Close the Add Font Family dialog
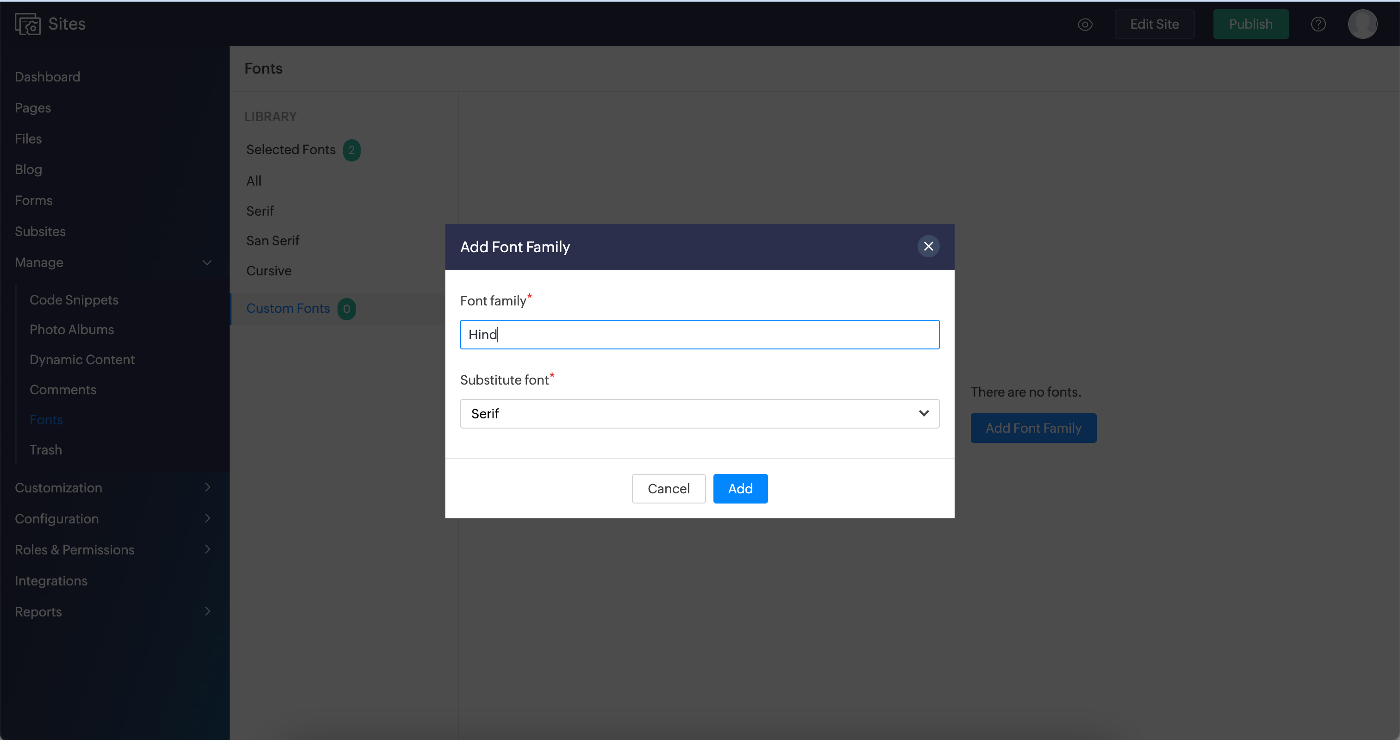 tap(928, 247)
